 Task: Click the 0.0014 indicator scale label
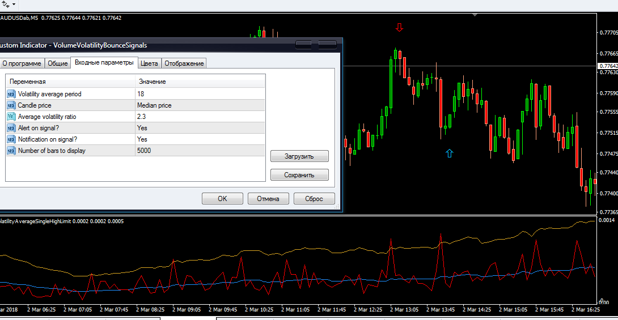click(607, 220)
